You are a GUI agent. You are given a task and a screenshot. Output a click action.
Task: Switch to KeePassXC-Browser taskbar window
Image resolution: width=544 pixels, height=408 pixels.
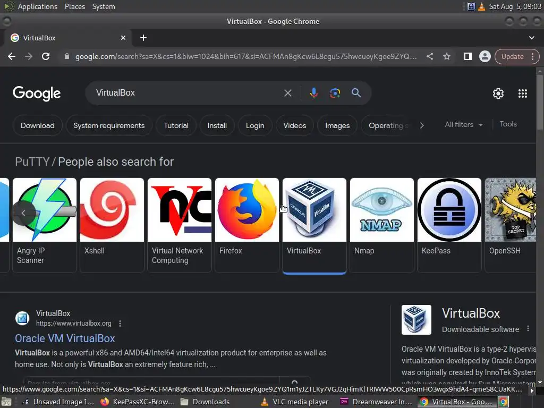click(138, 402)
